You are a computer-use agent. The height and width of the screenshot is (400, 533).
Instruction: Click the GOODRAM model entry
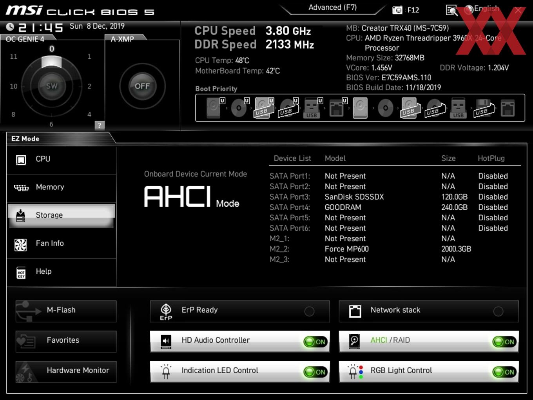pos(343,207)
